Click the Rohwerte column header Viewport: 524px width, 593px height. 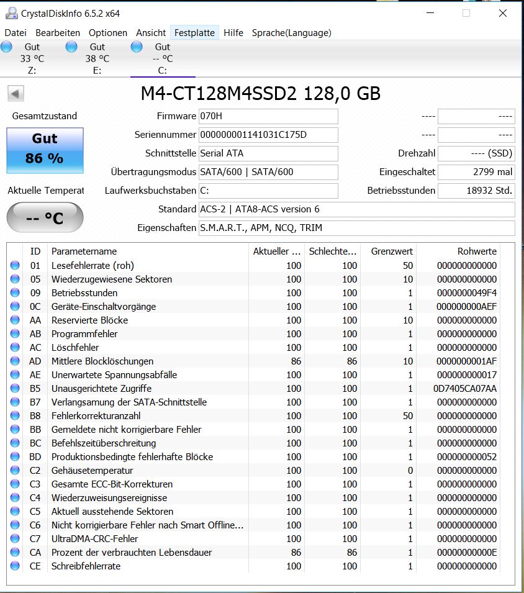[x=458, y=251]
